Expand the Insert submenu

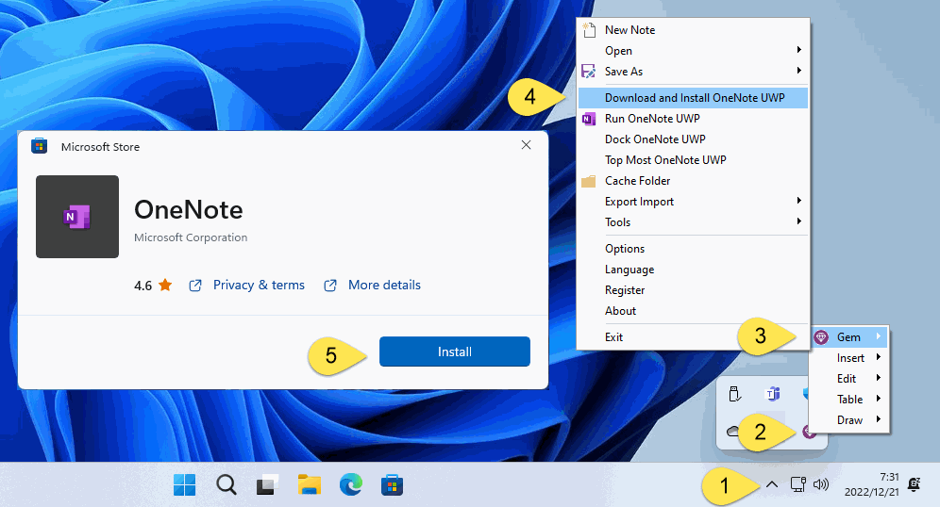879,357
